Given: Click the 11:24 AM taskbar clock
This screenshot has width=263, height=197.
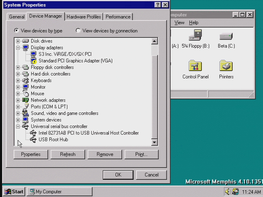Looking at the screenshot, I should point(251,192).
